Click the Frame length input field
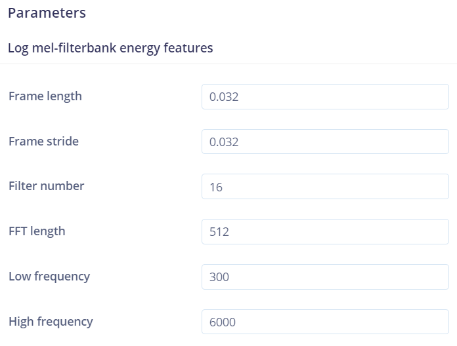 click(x=325, y=97)
